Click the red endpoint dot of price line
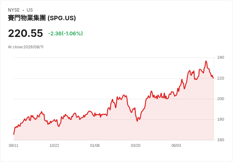 213,78
